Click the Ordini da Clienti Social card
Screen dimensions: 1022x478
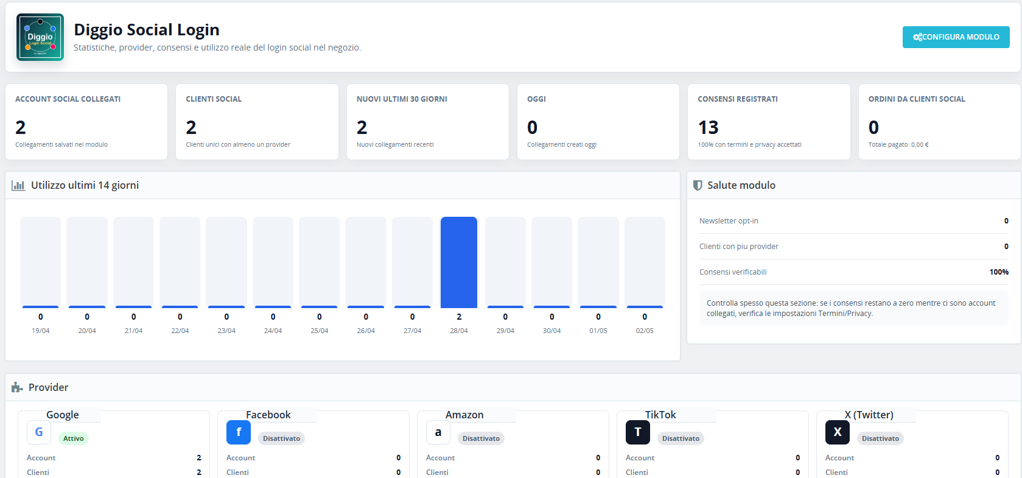coord(940,122)
